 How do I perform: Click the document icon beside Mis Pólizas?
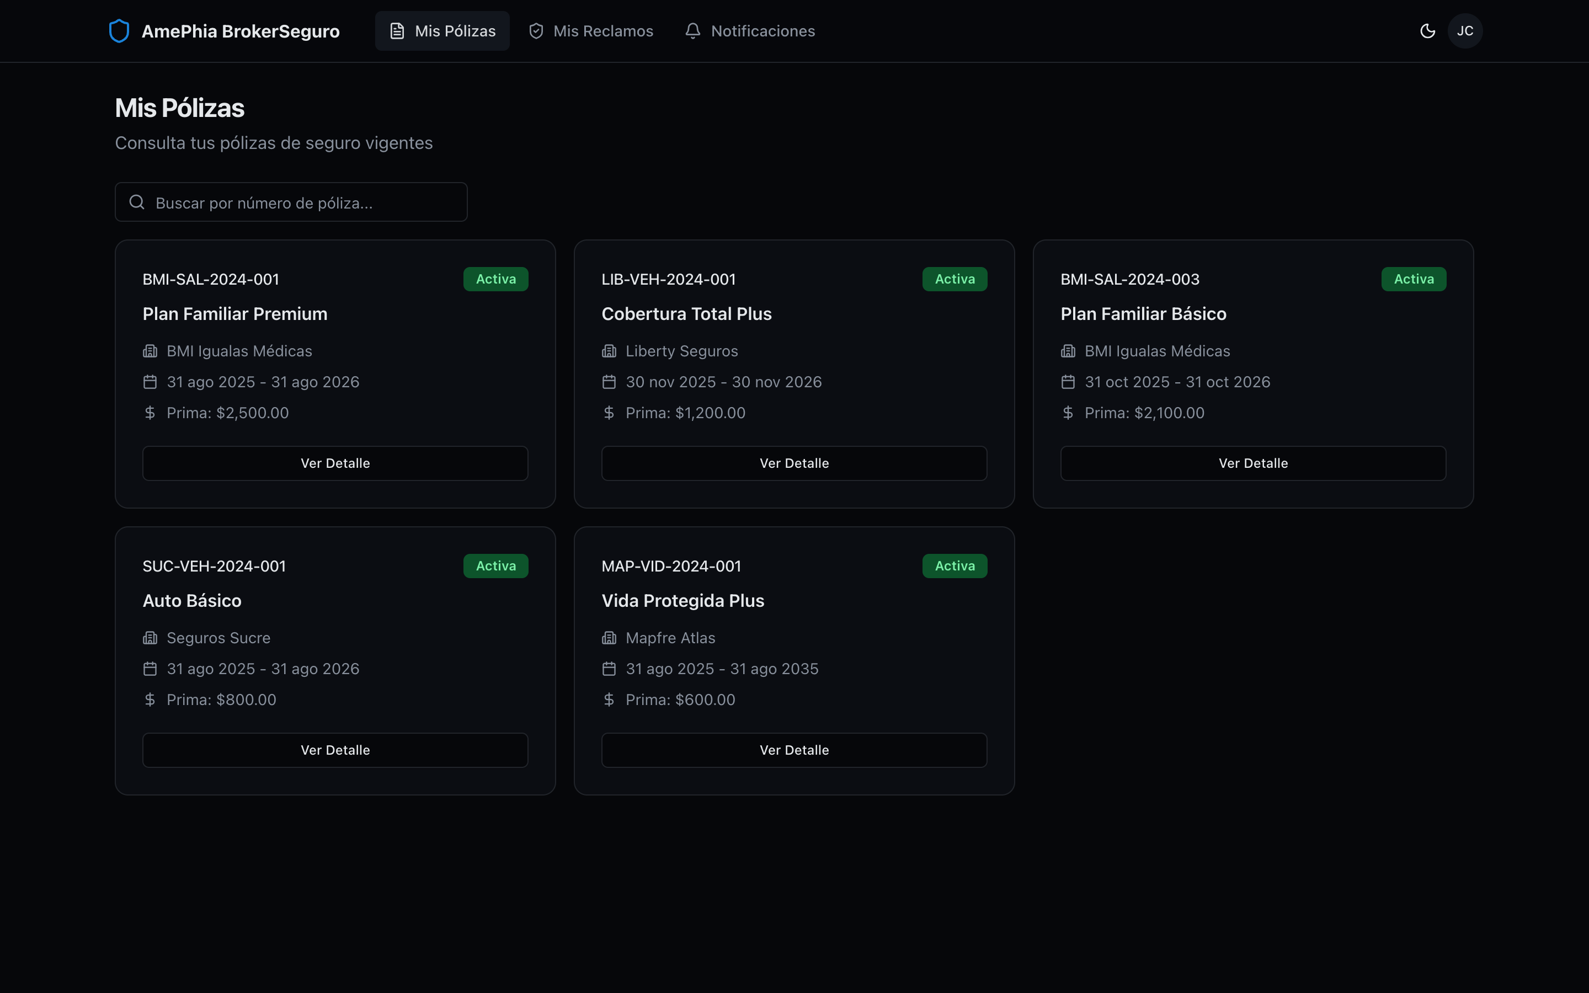tap(397, 31)
